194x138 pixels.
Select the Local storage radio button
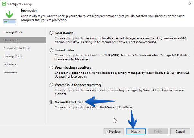pos(51,33)
